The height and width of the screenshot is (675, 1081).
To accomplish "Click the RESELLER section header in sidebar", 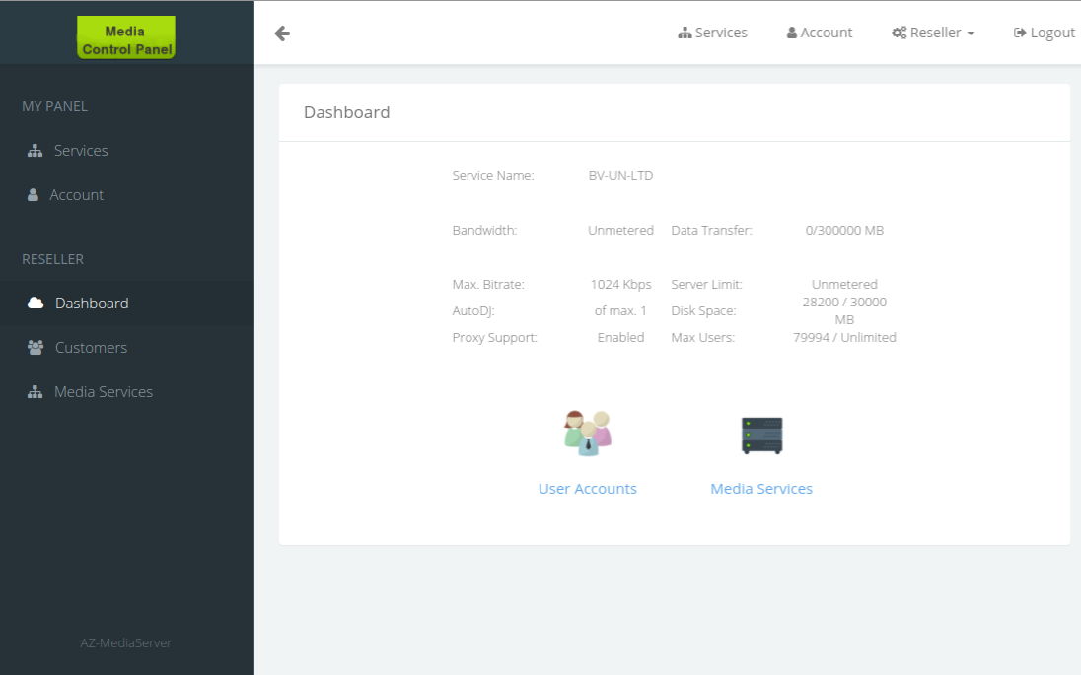I will click(52, 260).
